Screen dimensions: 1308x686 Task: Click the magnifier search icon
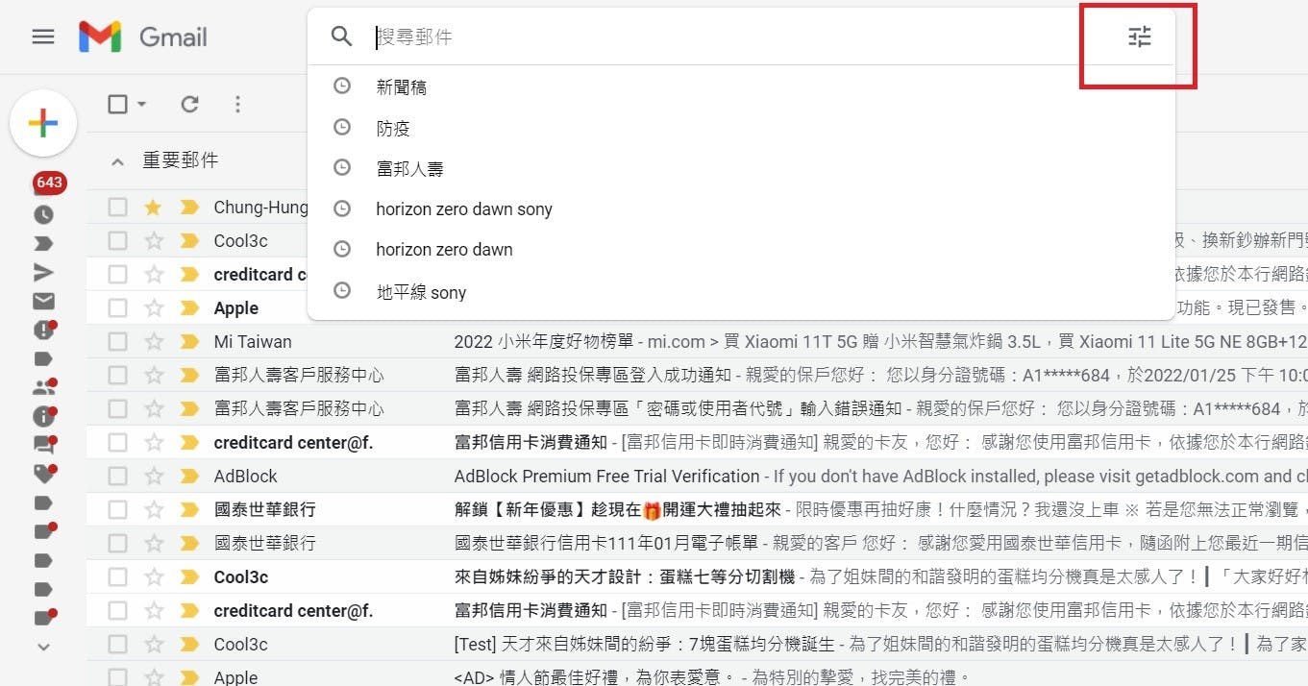click(341, 37)
